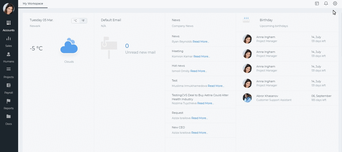Image resolution: width=342 pixels, height=152 pixels.
Task: Go to the Humans section icon
Action: [x=9, y=54]
